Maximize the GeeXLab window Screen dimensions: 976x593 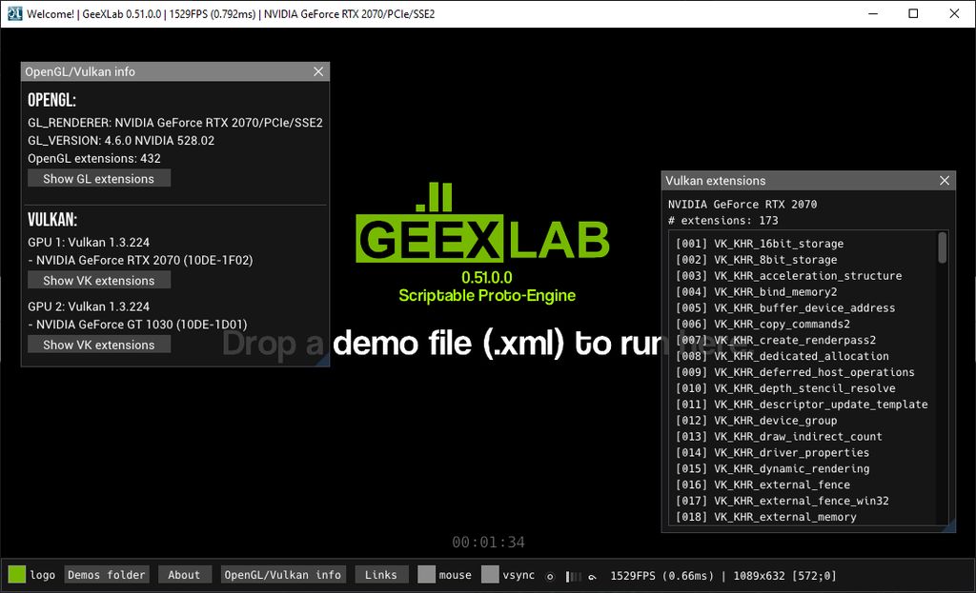click(x=913, y=13)
